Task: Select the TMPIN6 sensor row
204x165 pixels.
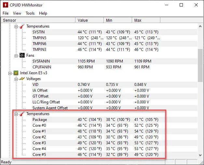Action: click(115, 44)
